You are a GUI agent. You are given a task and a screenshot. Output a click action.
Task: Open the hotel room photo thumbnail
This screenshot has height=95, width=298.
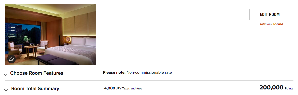(50, 34)
